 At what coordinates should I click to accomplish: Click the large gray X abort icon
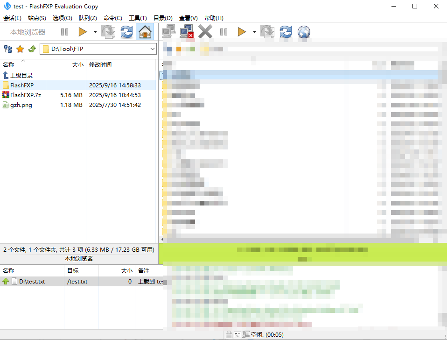pos(205,31)
